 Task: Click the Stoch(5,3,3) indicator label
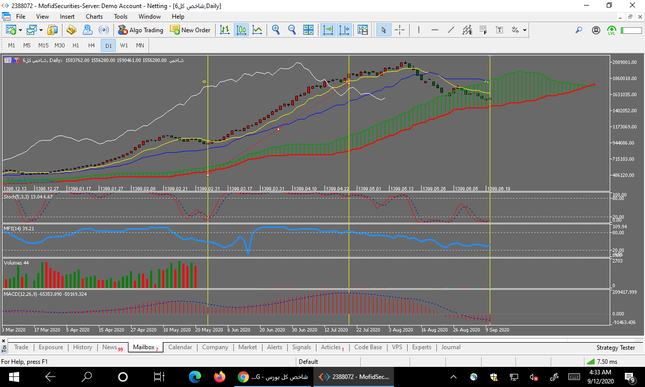point(28,197)
